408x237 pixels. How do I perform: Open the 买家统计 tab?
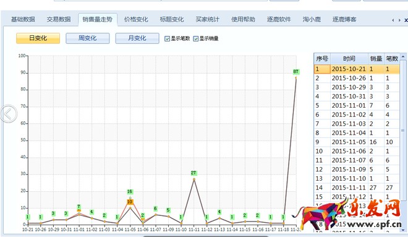coord(207,19)
